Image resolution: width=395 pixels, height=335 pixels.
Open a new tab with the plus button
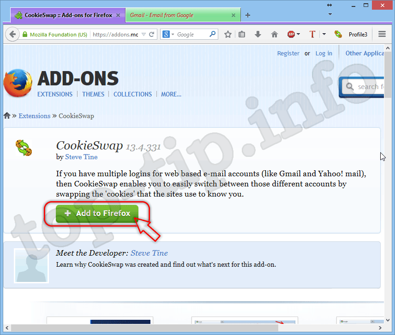pos(248,15)
